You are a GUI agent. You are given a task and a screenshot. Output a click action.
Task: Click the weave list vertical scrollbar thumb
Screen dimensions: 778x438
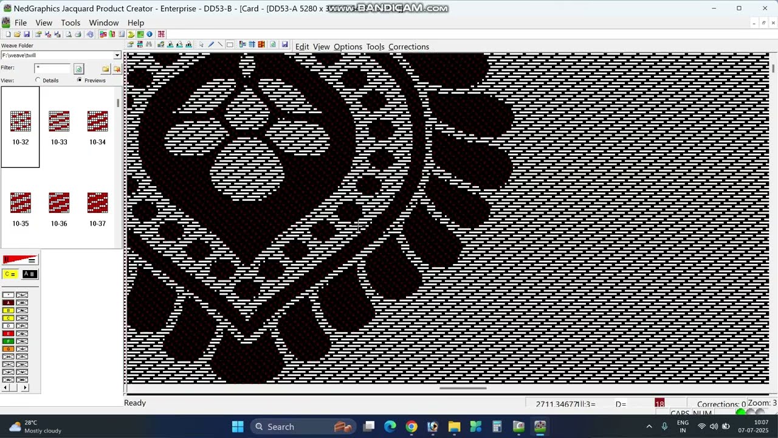(118, 103)
